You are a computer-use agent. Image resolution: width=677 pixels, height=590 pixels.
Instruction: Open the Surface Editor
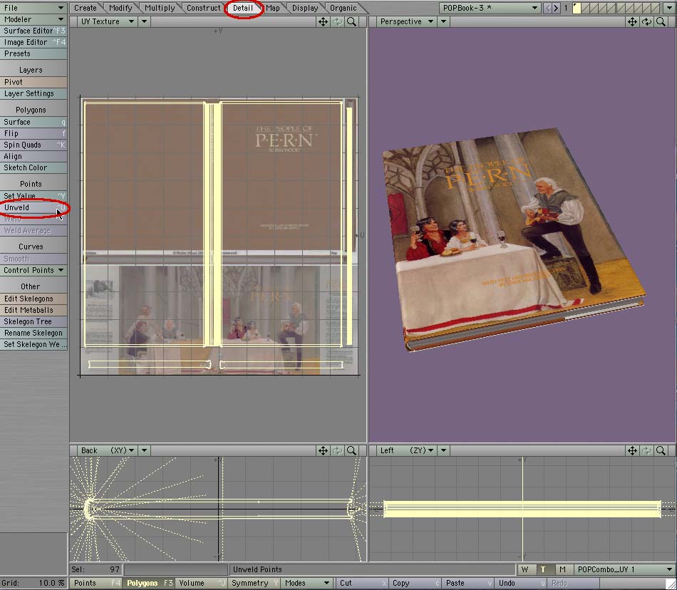(33, 31)
